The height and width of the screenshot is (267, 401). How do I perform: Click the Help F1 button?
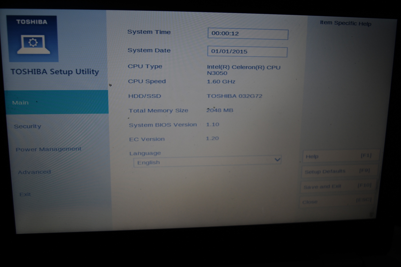[x=341, y=156]
